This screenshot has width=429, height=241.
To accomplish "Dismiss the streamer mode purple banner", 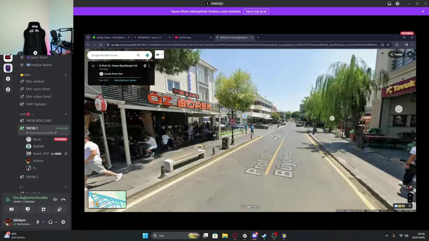I will (423, 11).
